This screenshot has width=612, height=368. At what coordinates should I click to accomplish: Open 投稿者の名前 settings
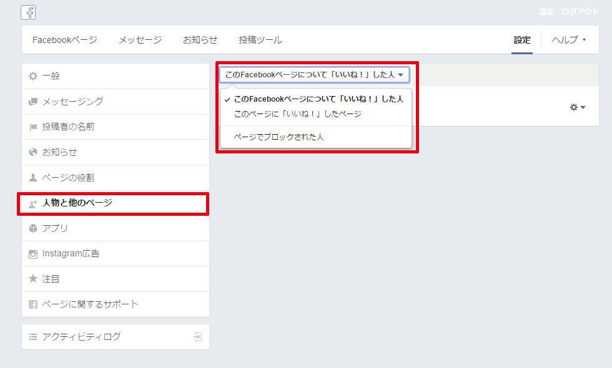point(116,127)
